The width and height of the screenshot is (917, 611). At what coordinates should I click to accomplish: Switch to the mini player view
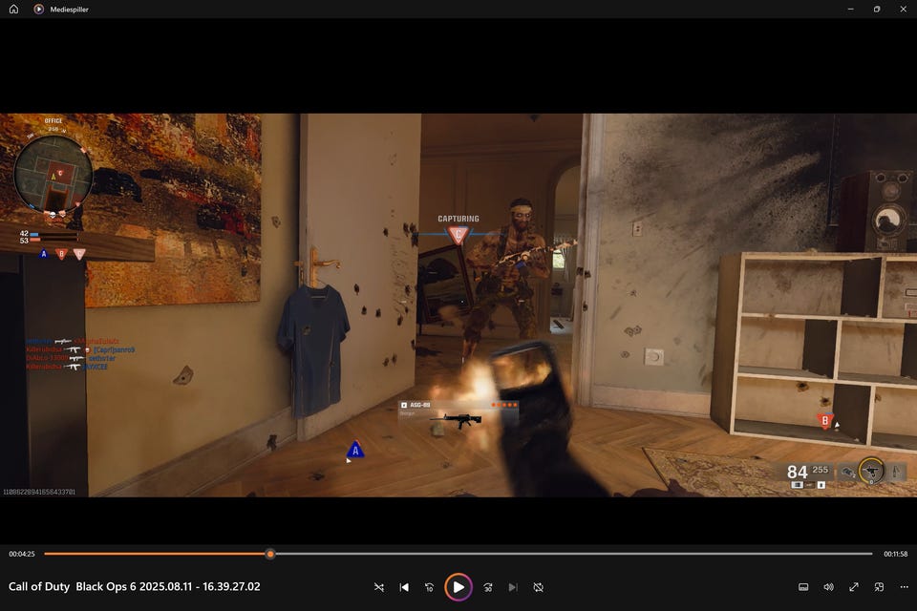click(x=879, y=587)
